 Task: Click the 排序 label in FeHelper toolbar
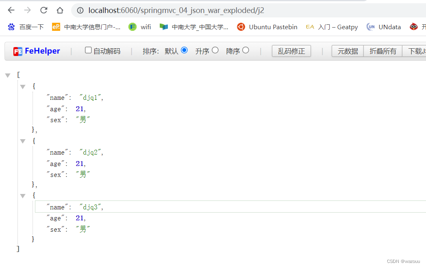[150, 51]
